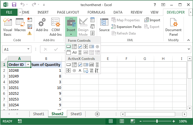The width and height of the screenshot is (193, 125).
Task: Open Macro Security warning icon
Action: [x=30, y=33]
